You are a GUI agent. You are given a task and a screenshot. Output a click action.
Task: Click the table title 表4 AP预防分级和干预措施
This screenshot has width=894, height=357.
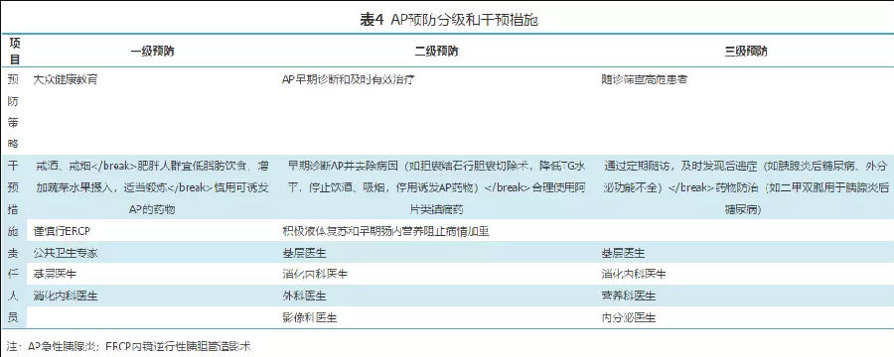click(449, 21)
